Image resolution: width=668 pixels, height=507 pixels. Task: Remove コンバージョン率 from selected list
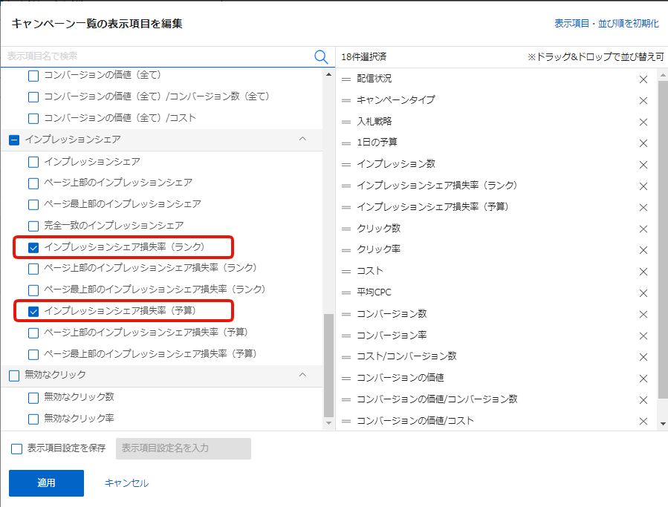tap(643, 336)
